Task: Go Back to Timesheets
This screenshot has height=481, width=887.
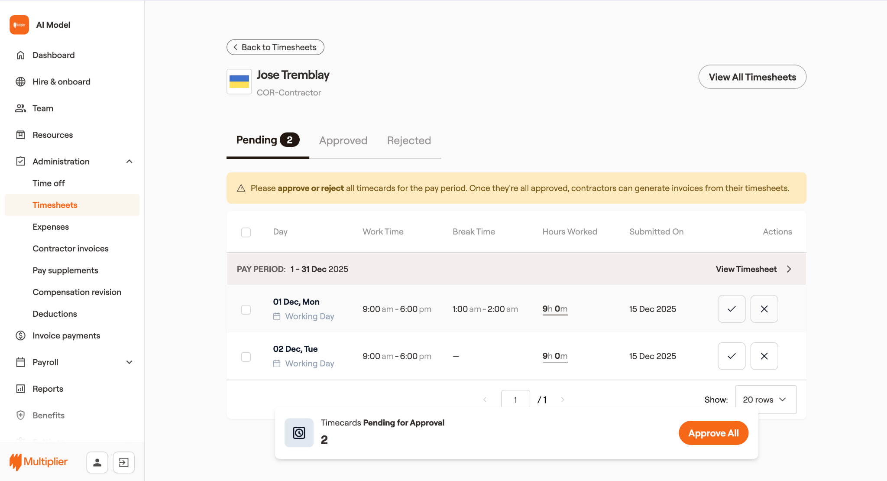Action: pos(275,47)
